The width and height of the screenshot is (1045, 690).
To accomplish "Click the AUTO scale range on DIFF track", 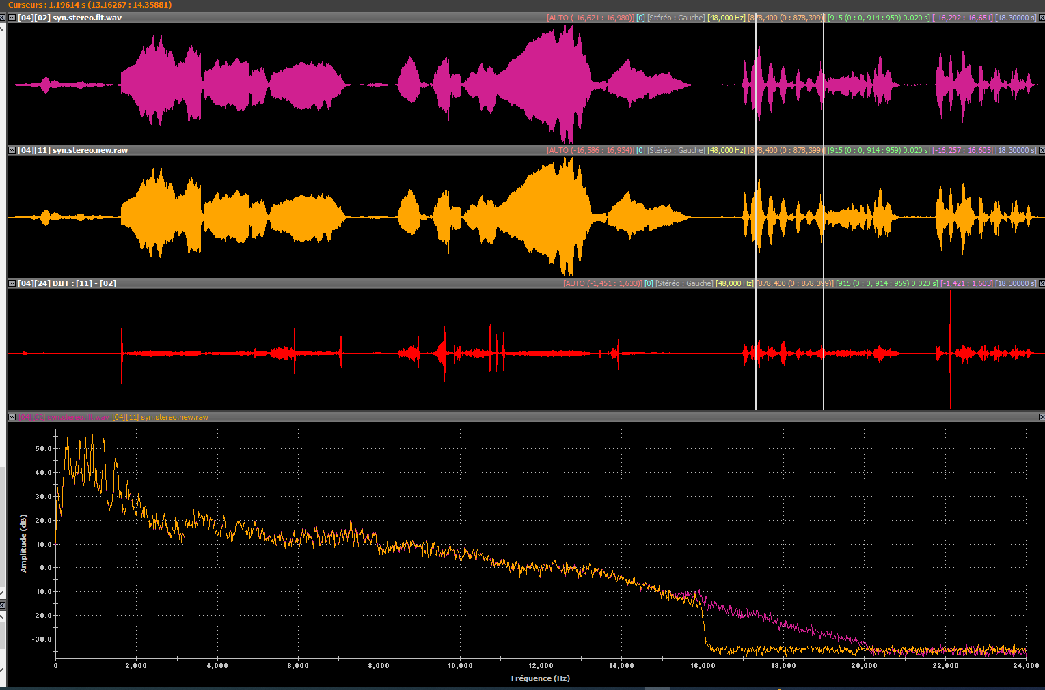I will 602,283.
